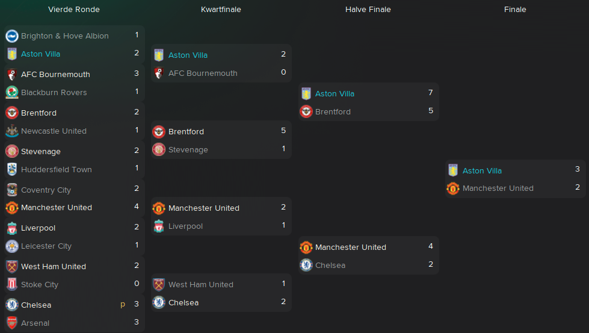
Task: Click the Manchester United badge in Finale
Action: point(453,188)
